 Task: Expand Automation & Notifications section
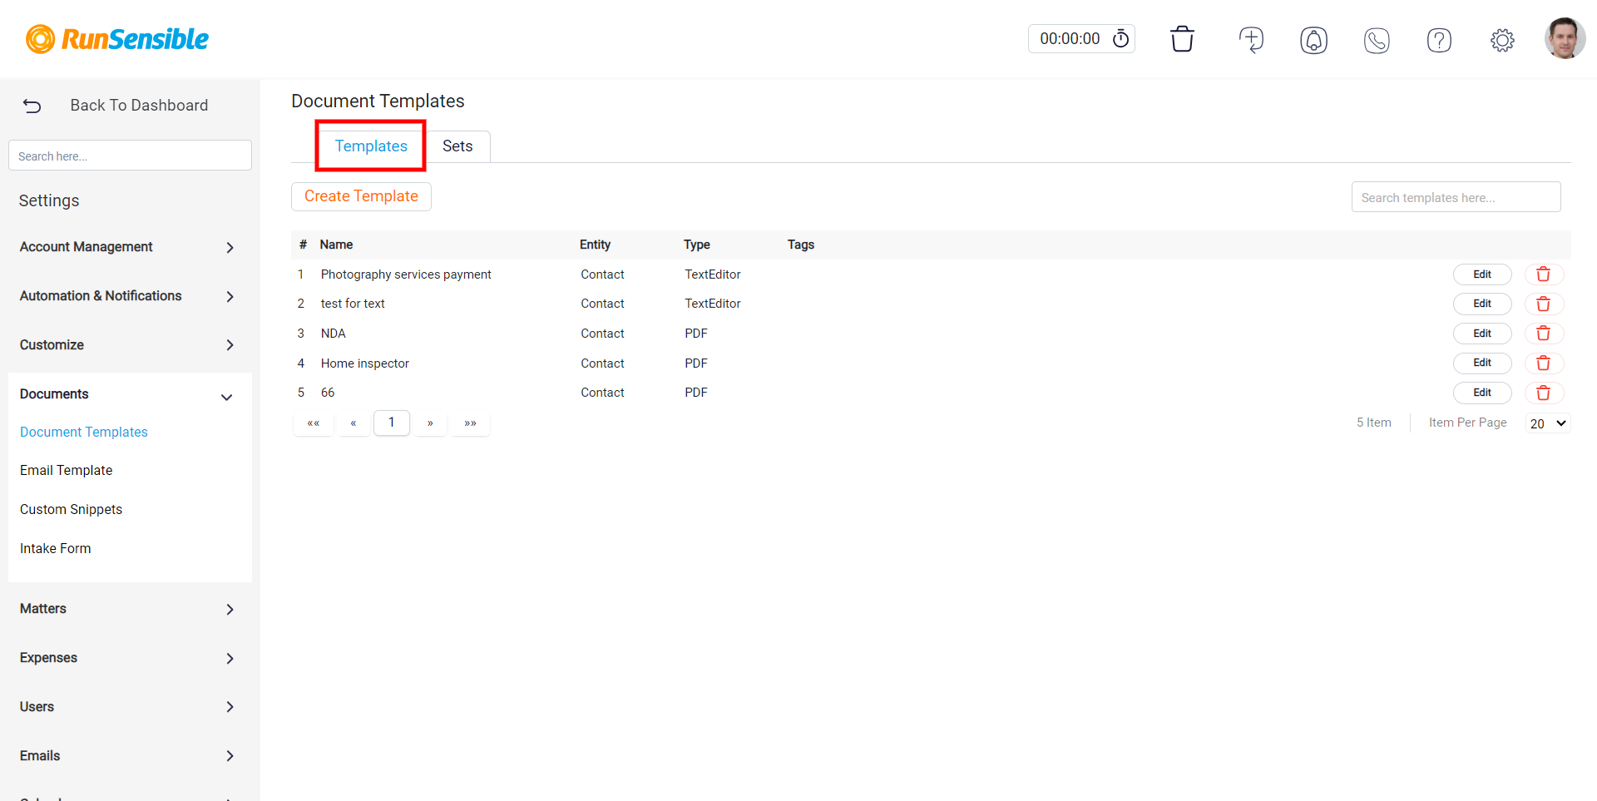(130, 296)
